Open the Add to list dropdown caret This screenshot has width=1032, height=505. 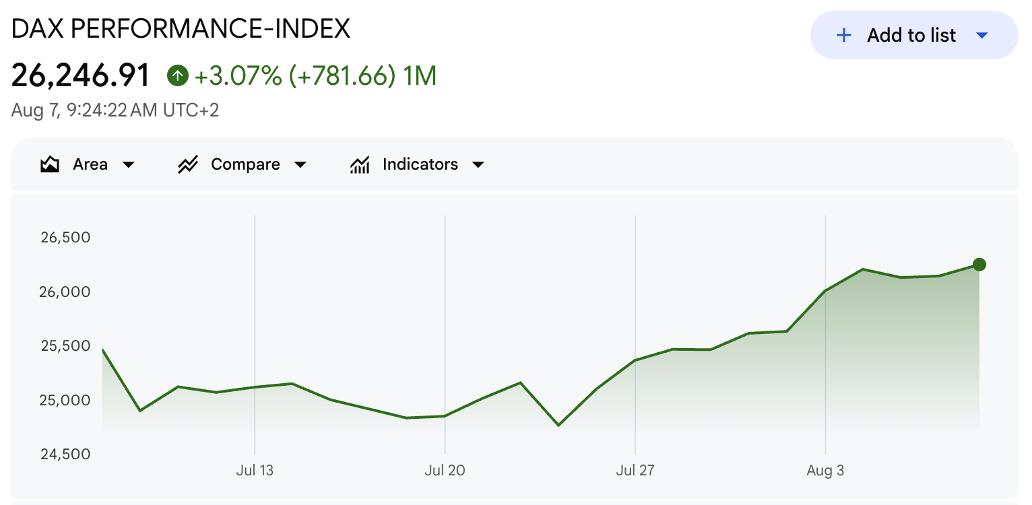click(x=982, y=36)
